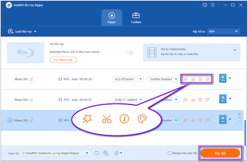Move Movie 203 up with the arrow
This screenshot has height=162, width=248.
point(239,118)
